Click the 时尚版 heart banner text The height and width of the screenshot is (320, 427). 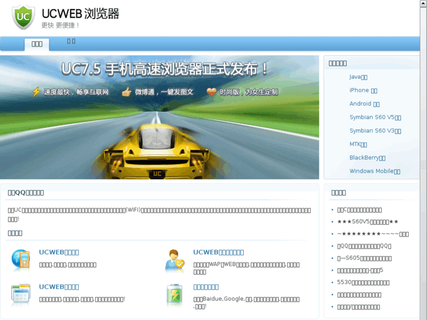point(242,92)
